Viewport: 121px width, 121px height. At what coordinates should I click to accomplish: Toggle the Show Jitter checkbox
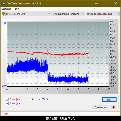tap(7, 103)
